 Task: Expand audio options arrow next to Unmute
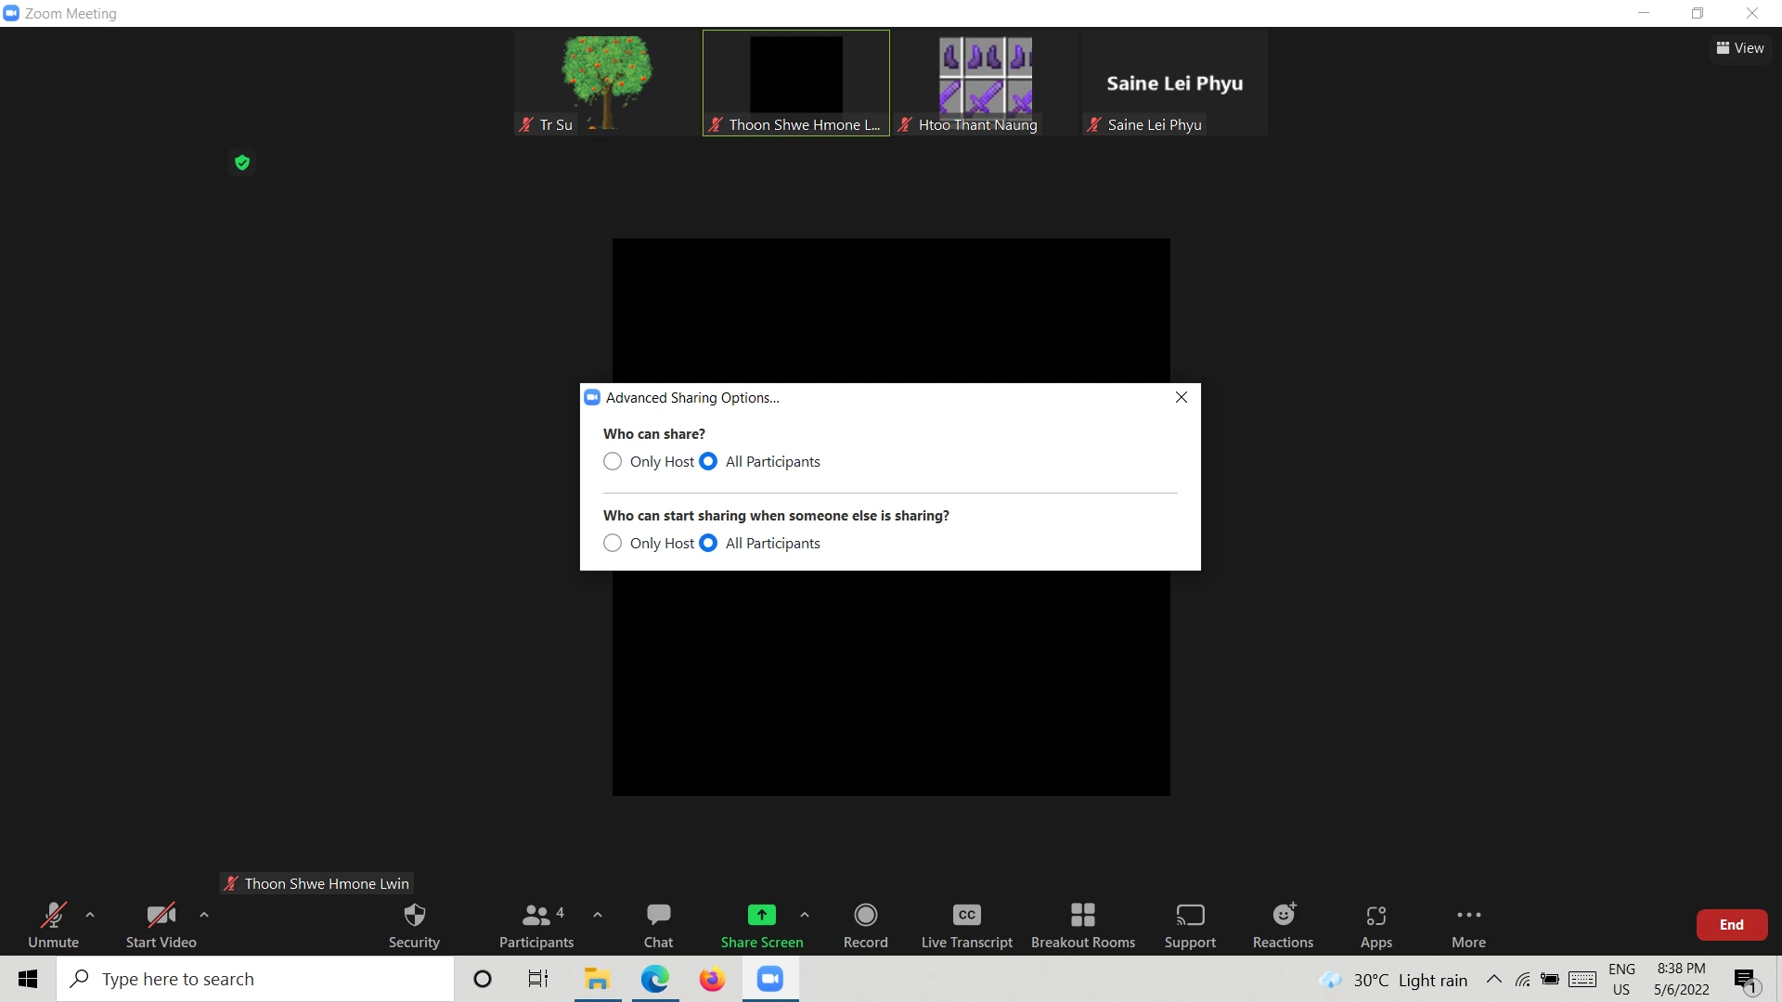pyautogui.click(x=90, y=915)
